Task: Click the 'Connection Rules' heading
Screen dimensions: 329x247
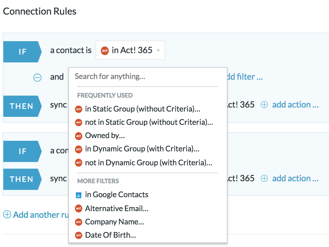Action: pyautogui.click(x=40, y=11)
